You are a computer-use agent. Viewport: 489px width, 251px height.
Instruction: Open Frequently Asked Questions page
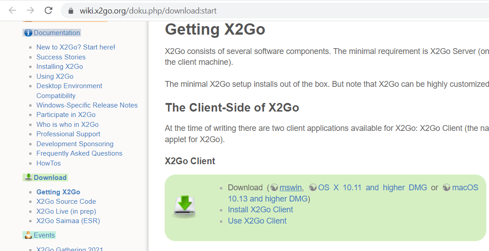(79, 153)
